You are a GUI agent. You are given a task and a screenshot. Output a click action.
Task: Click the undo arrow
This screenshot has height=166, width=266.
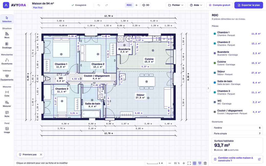coord(99,5)
